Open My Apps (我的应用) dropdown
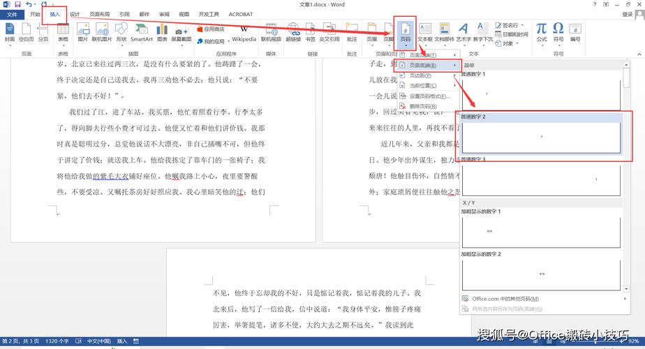The image size is (645, 349). click(x=213, y=41)
